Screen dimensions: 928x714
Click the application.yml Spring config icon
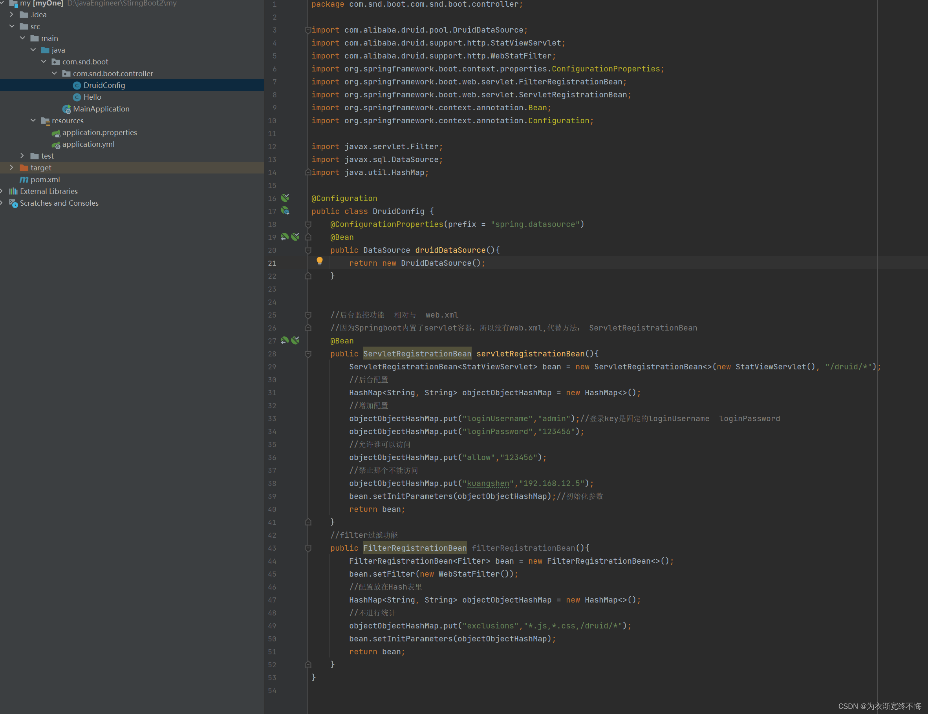tap(56, 145)
